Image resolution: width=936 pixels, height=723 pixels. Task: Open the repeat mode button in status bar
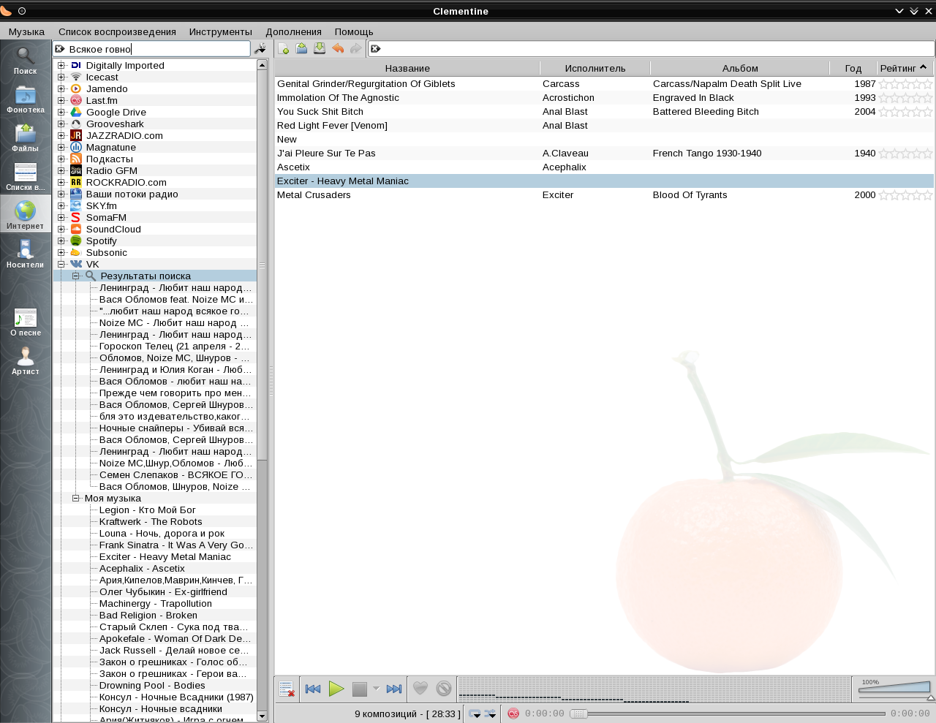pyautogui.click(x=475, y=713)
